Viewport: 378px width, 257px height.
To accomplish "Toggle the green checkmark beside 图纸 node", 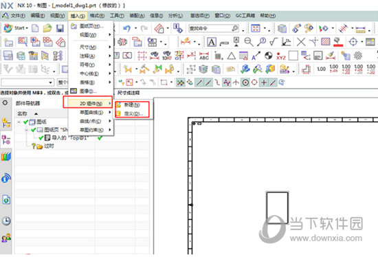I will [x=26, y=122].
